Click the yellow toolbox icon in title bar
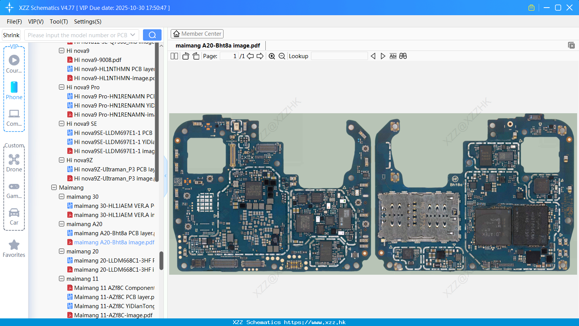Viewport: 579px width, 326px height. click(531, 8)
